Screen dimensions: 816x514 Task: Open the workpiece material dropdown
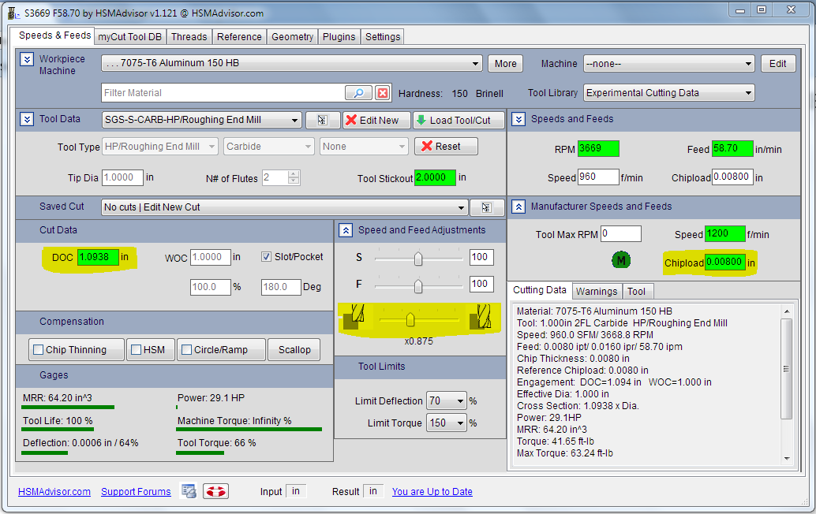click(x=475, y=64)
